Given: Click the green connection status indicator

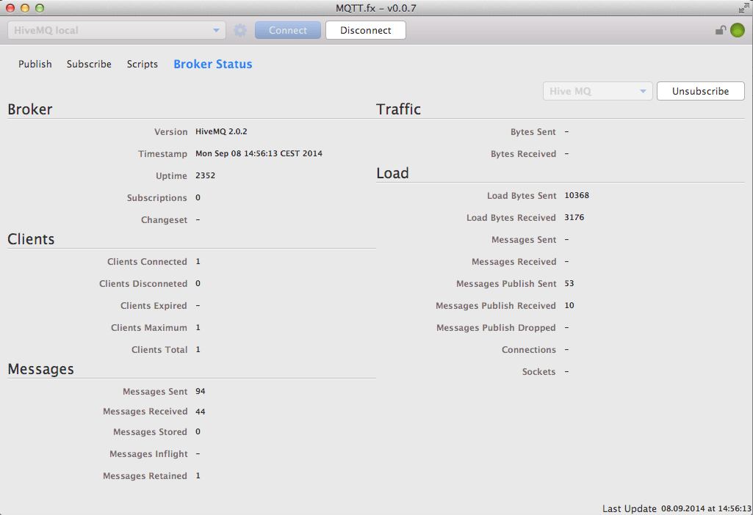Looking at the screenshot, I should [x=737, y=30].
